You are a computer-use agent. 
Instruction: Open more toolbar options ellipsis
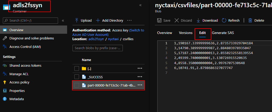[130, 20]
